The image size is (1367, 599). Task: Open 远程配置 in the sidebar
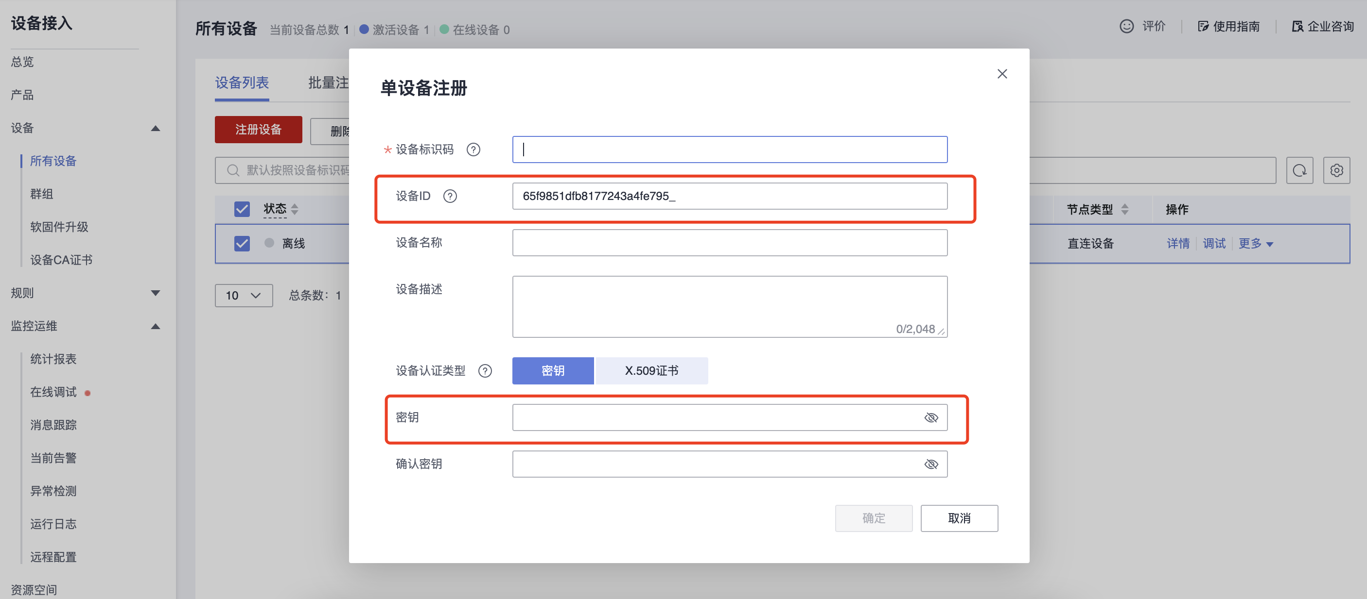(x=53, y=557)
